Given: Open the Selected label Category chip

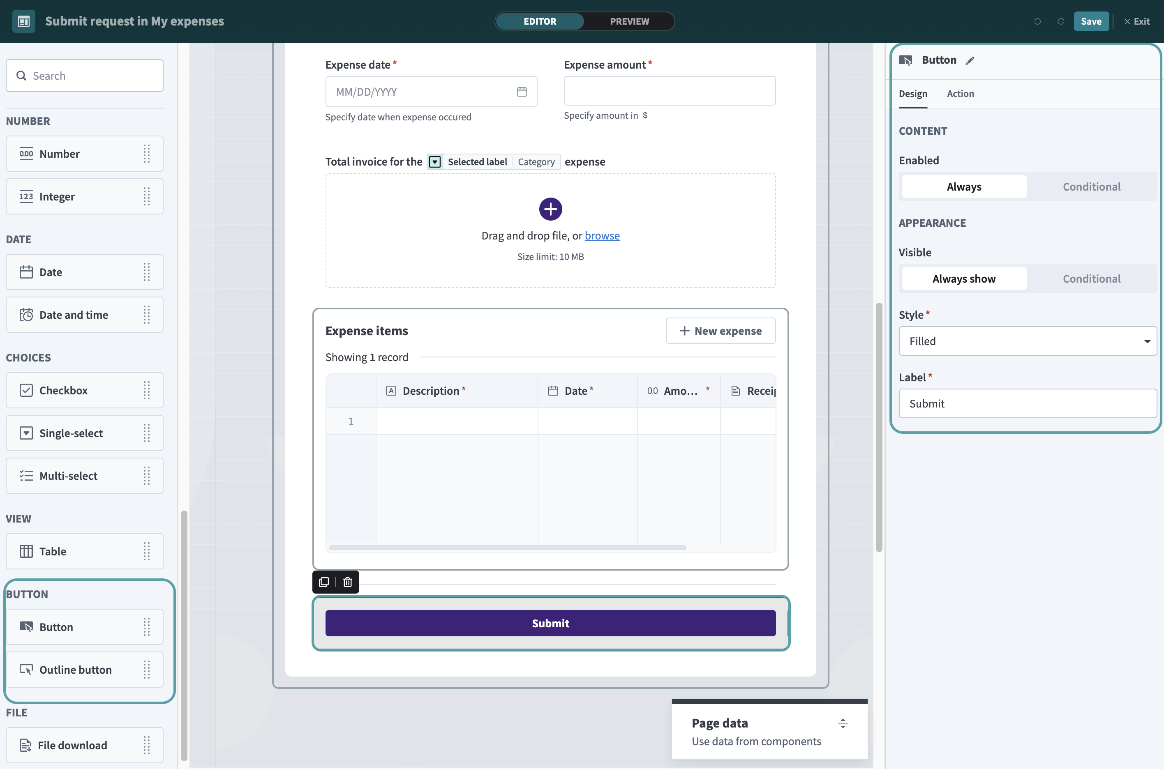Looking at the screenshot, I should click(x=493, y=162).
